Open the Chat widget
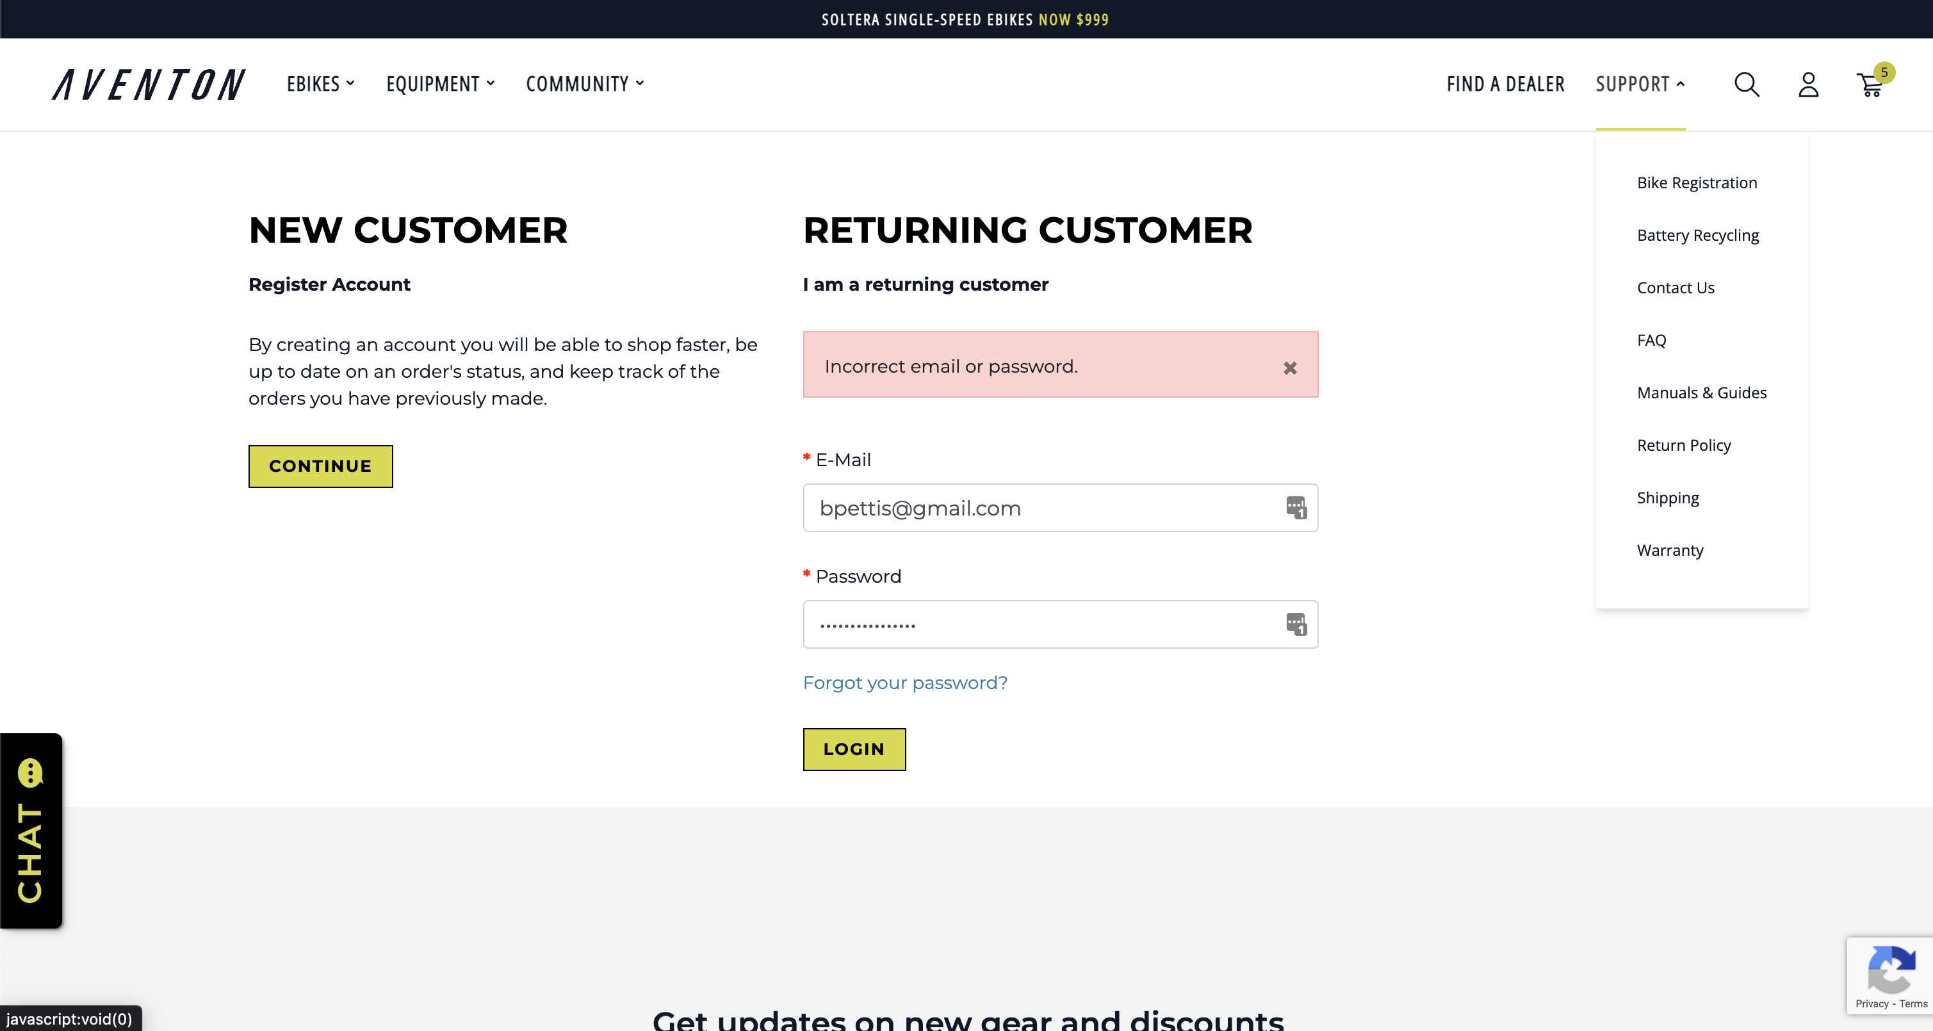This screenshot has width=1933, height=1031. [31, 831]
